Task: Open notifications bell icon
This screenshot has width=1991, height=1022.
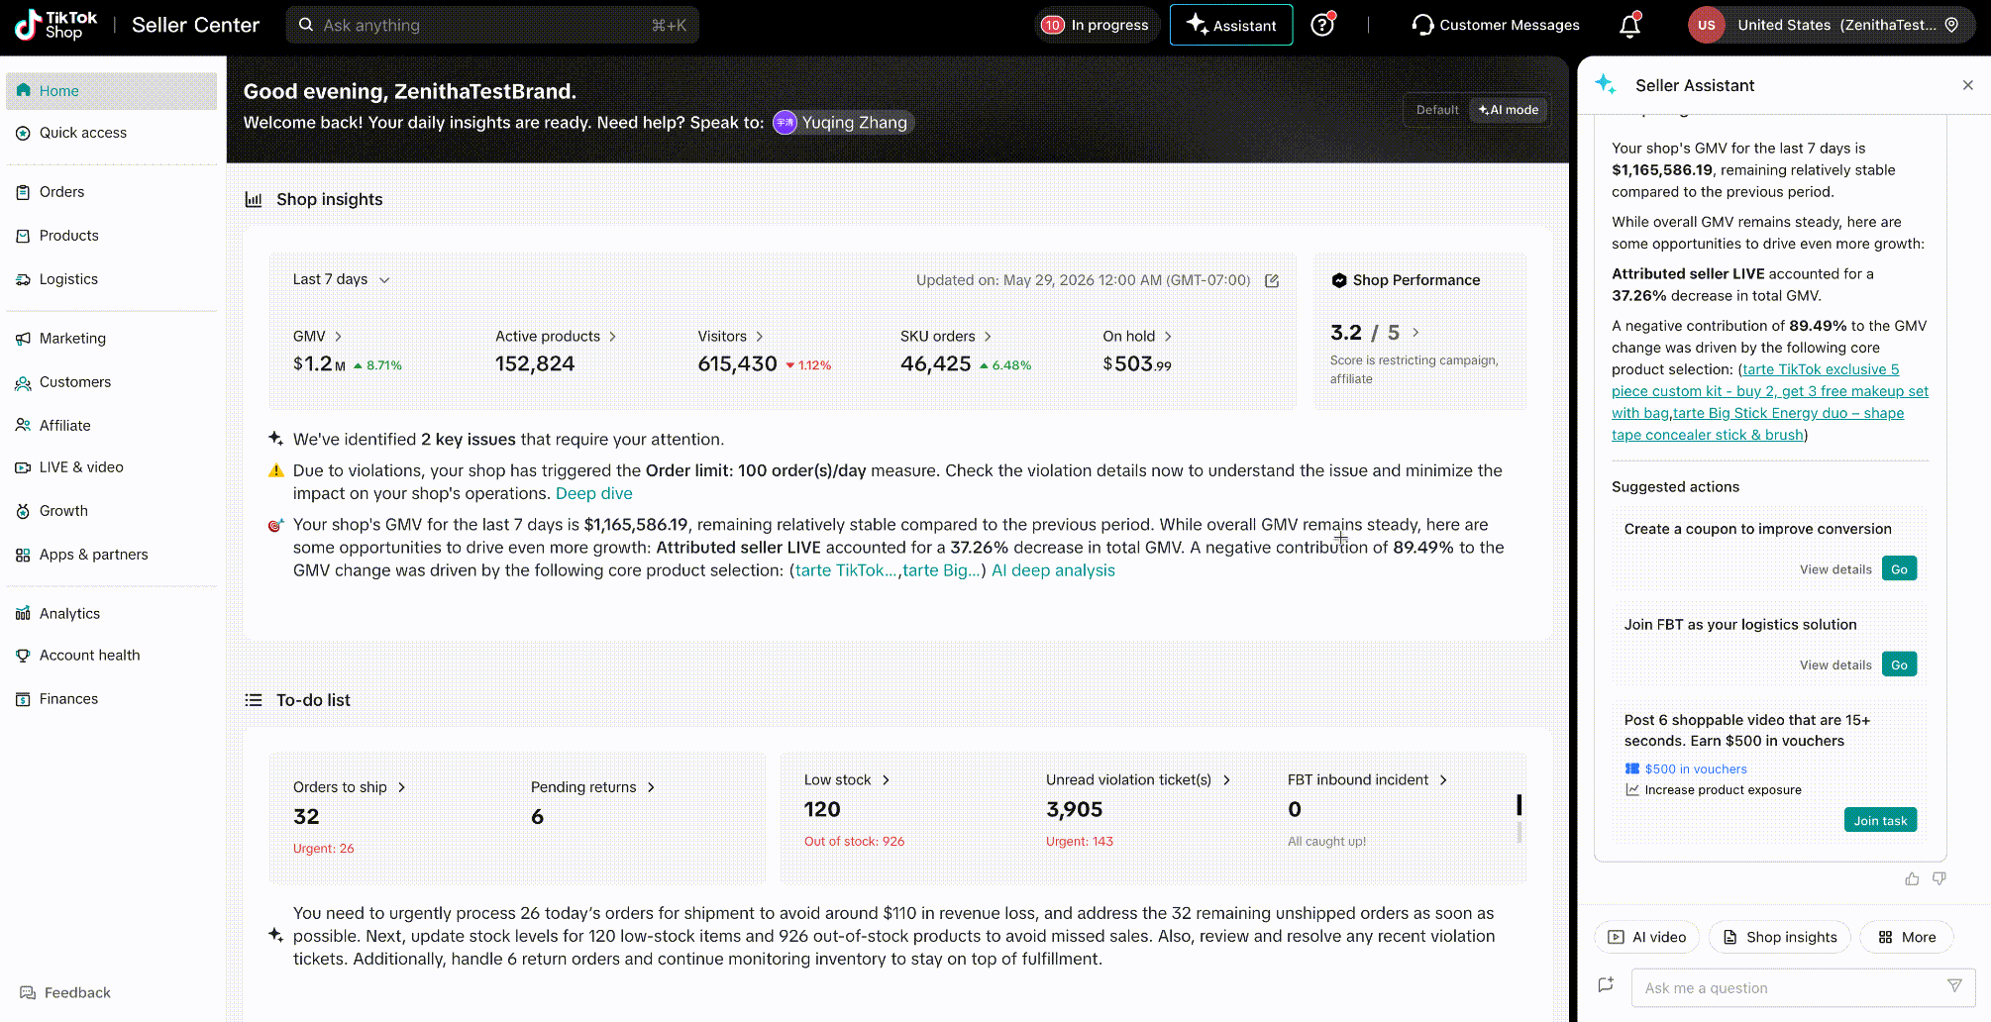Action: coord(1629,25)
